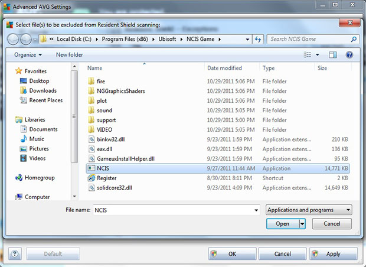Click the navigation pane scrollbar thumb
Image resolution: width=366 pixels, height=267 pixels.
point(74,116)
